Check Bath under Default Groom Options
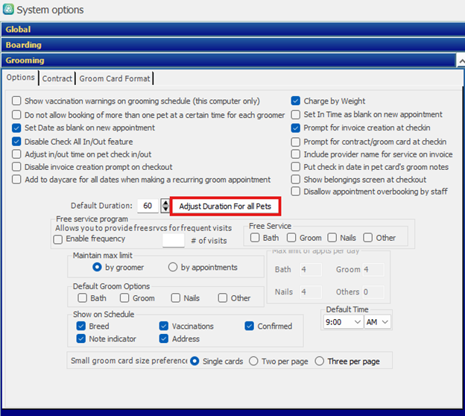This screenshot has width=465, height=416. point(82,298)
